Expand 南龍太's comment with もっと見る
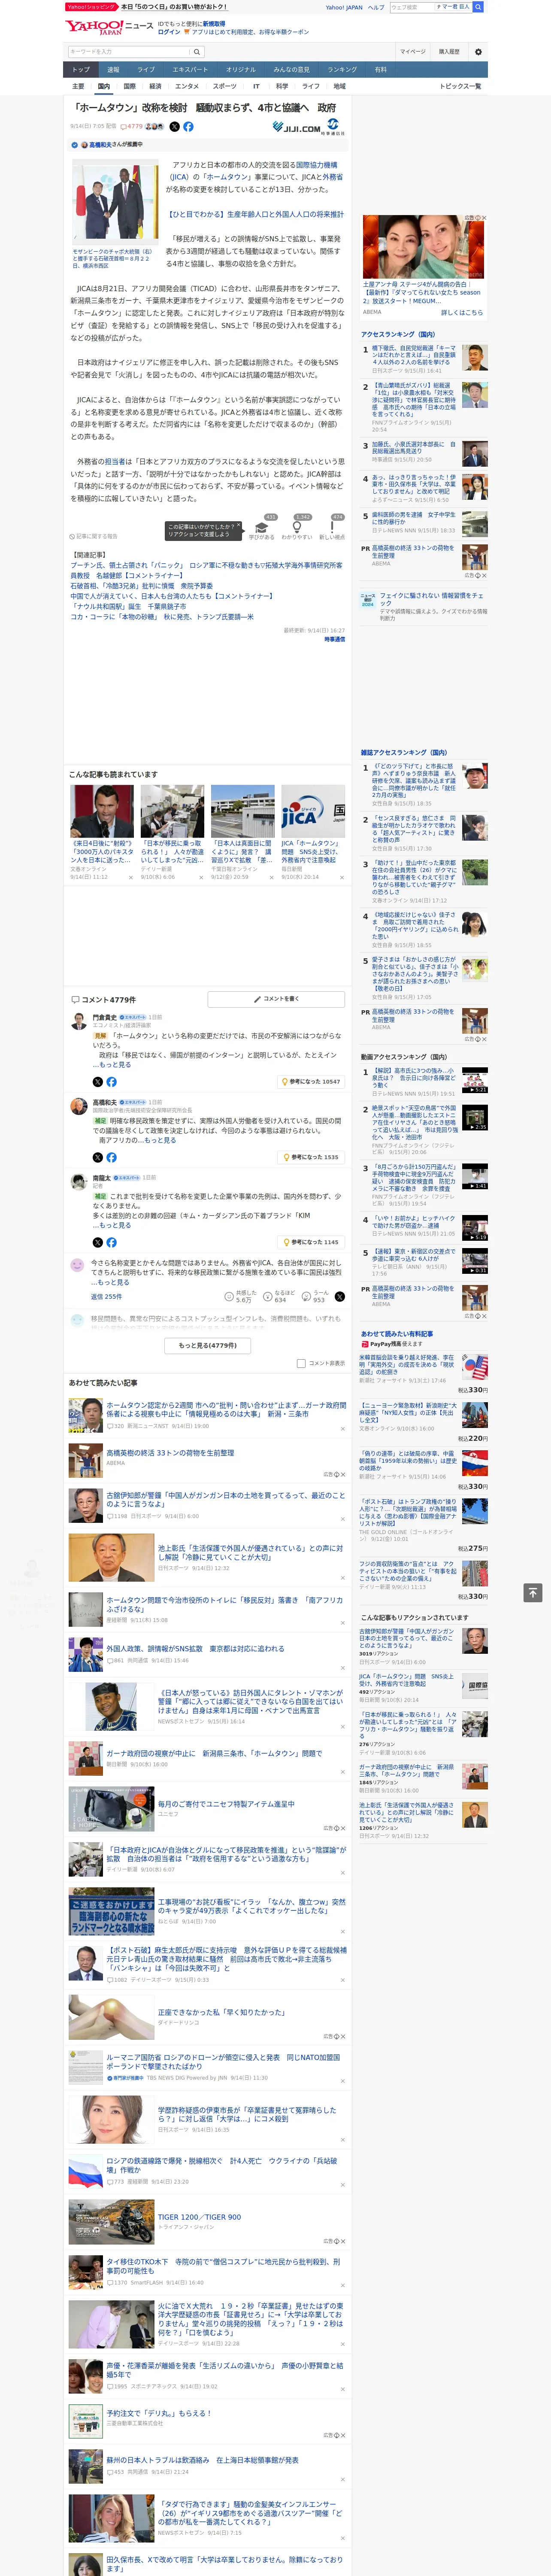The width and height of the screenshot is (551, 2576). [115, 1225]
